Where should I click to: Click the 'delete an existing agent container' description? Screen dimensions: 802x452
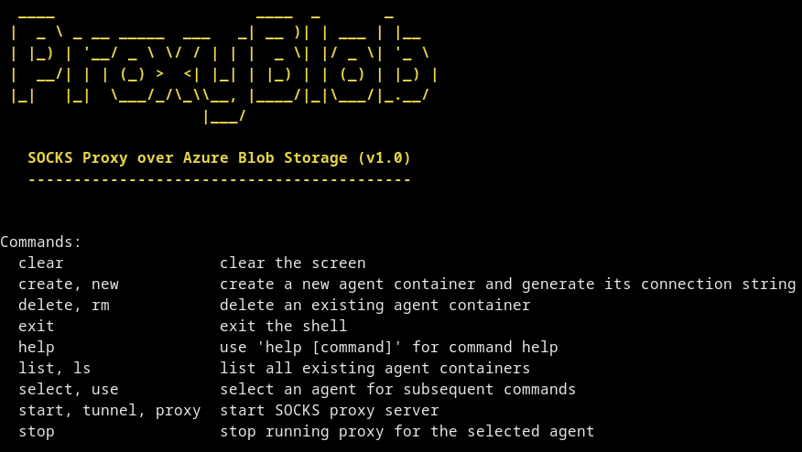click(x=375, y=306)
